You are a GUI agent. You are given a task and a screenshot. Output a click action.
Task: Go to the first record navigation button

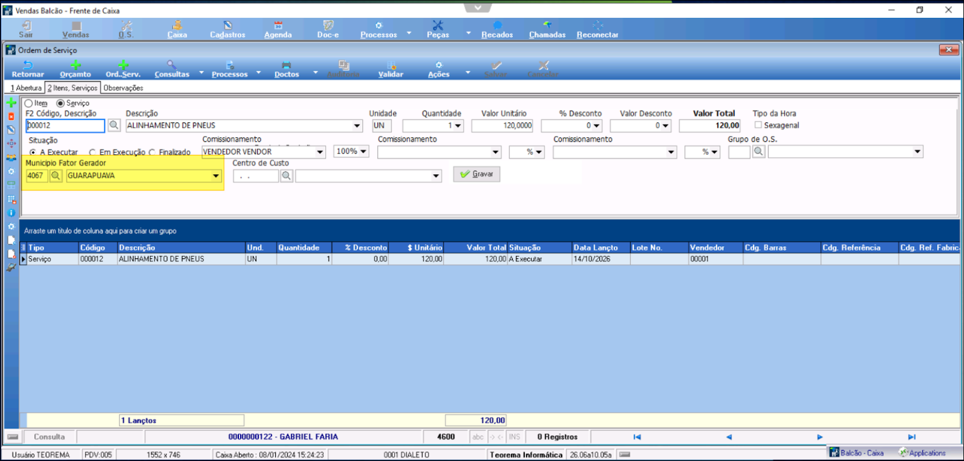637,437
